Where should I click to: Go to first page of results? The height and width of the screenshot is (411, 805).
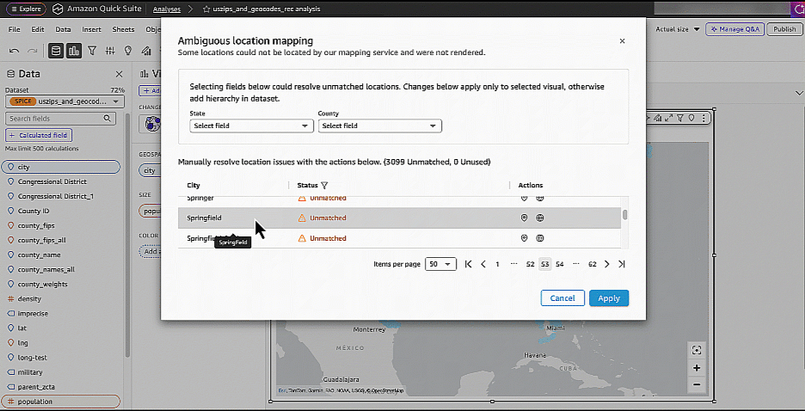(468, 264)
